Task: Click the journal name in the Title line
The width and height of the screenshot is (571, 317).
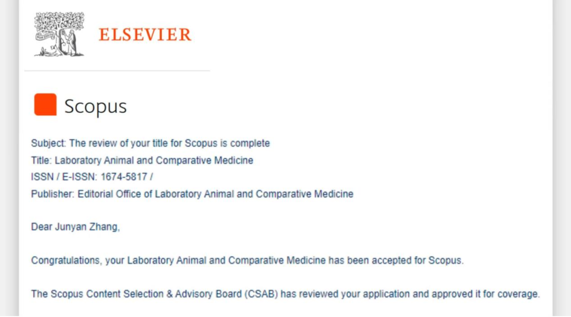Action: pyautogui.click(x=154, y=160)
